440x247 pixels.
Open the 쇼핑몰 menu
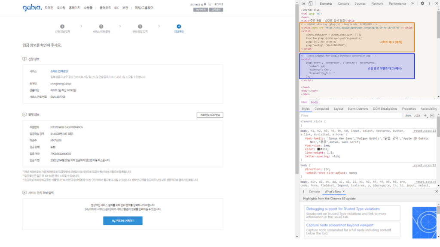point(88,8)
